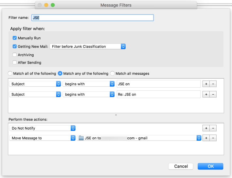Viewport: 232px width, 178px height.
Task: Open begins with dropdown in JSE on rule
Action: click(88, 84)
